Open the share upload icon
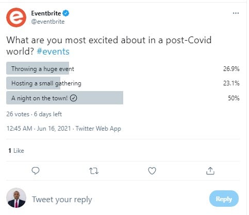Screen dimensions: 249x215 coord(210,171)
